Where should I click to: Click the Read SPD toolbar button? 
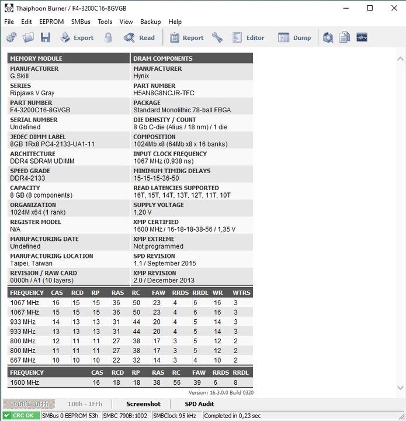pyautogui.click(x=139, y=37)
